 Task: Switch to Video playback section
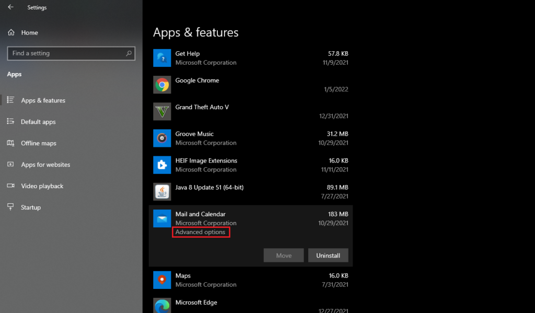point(42,186)
